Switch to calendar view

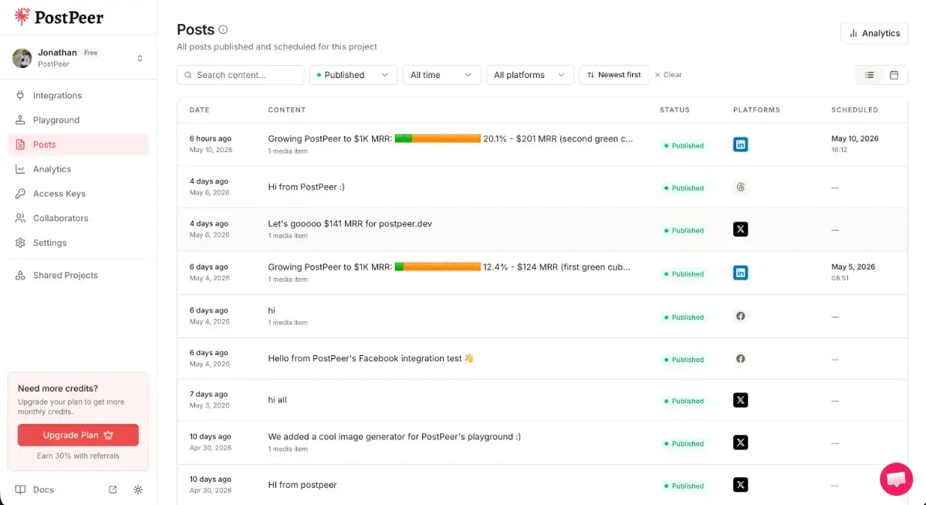coord(894,75)
